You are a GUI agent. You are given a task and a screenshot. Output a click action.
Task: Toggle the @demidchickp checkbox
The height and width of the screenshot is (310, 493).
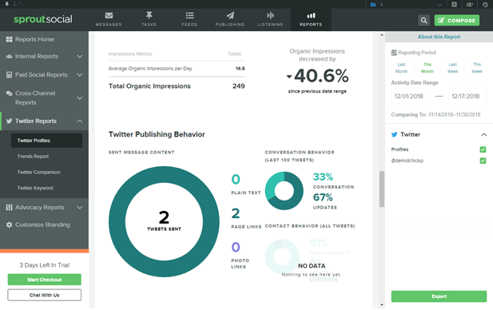point(483,161)
